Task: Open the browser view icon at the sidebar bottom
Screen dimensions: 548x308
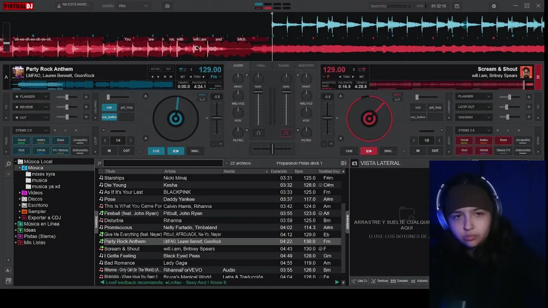Action: (x=8, y=281)
